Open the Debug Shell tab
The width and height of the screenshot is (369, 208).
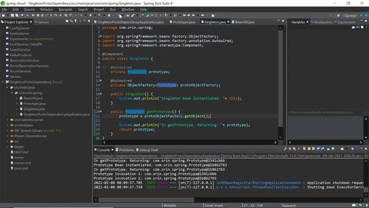tap(147, 150)
